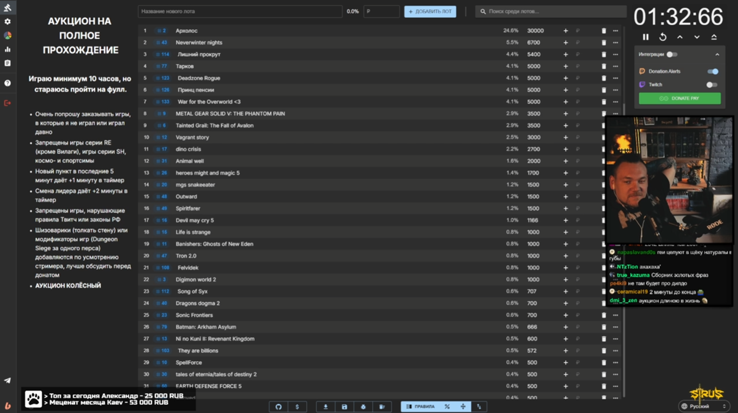
Task: Open the three-dot menu for Лишний прокрут
Action: coord(616,55)
